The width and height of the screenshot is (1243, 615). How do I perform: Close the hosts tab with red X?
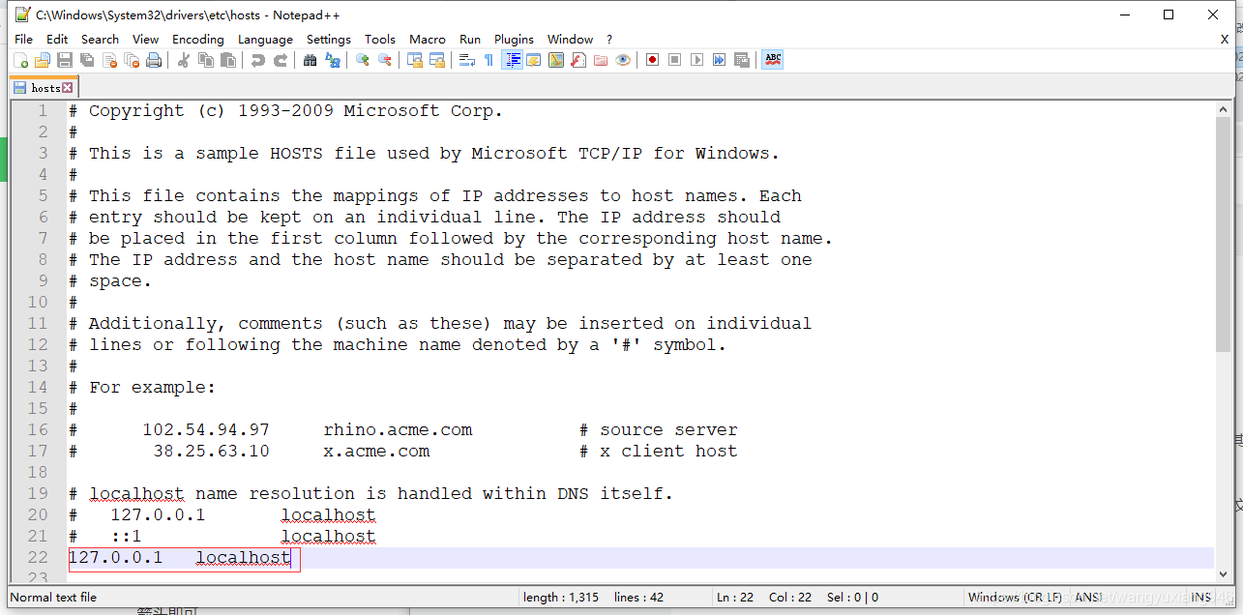tap(68, 88)
